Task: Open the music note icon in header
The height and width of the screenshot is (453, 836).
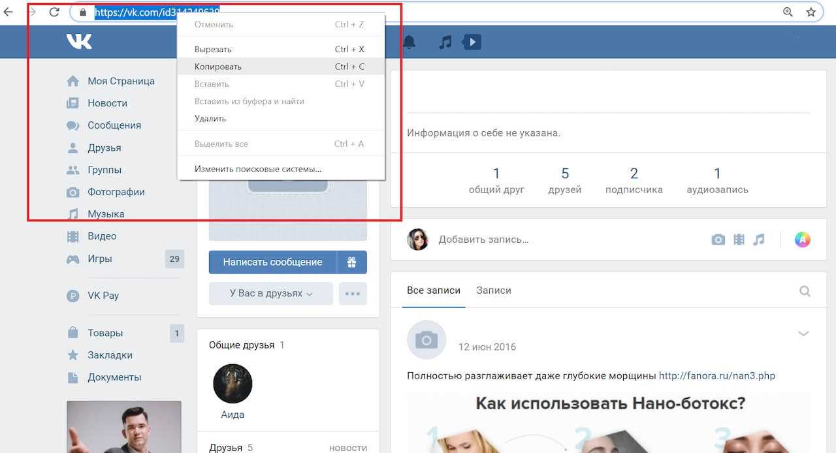Action: click(445, 42)
